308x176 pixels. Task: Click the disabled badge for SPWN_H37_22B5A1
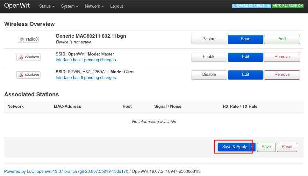pos(28,75)
